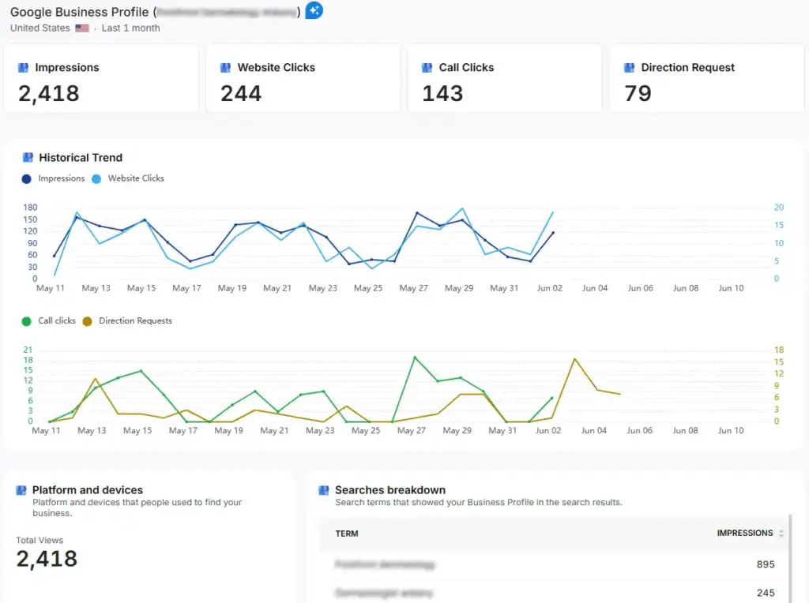Open the Last 1 month period selector
The image size is (809, 603).
(130, 28)
